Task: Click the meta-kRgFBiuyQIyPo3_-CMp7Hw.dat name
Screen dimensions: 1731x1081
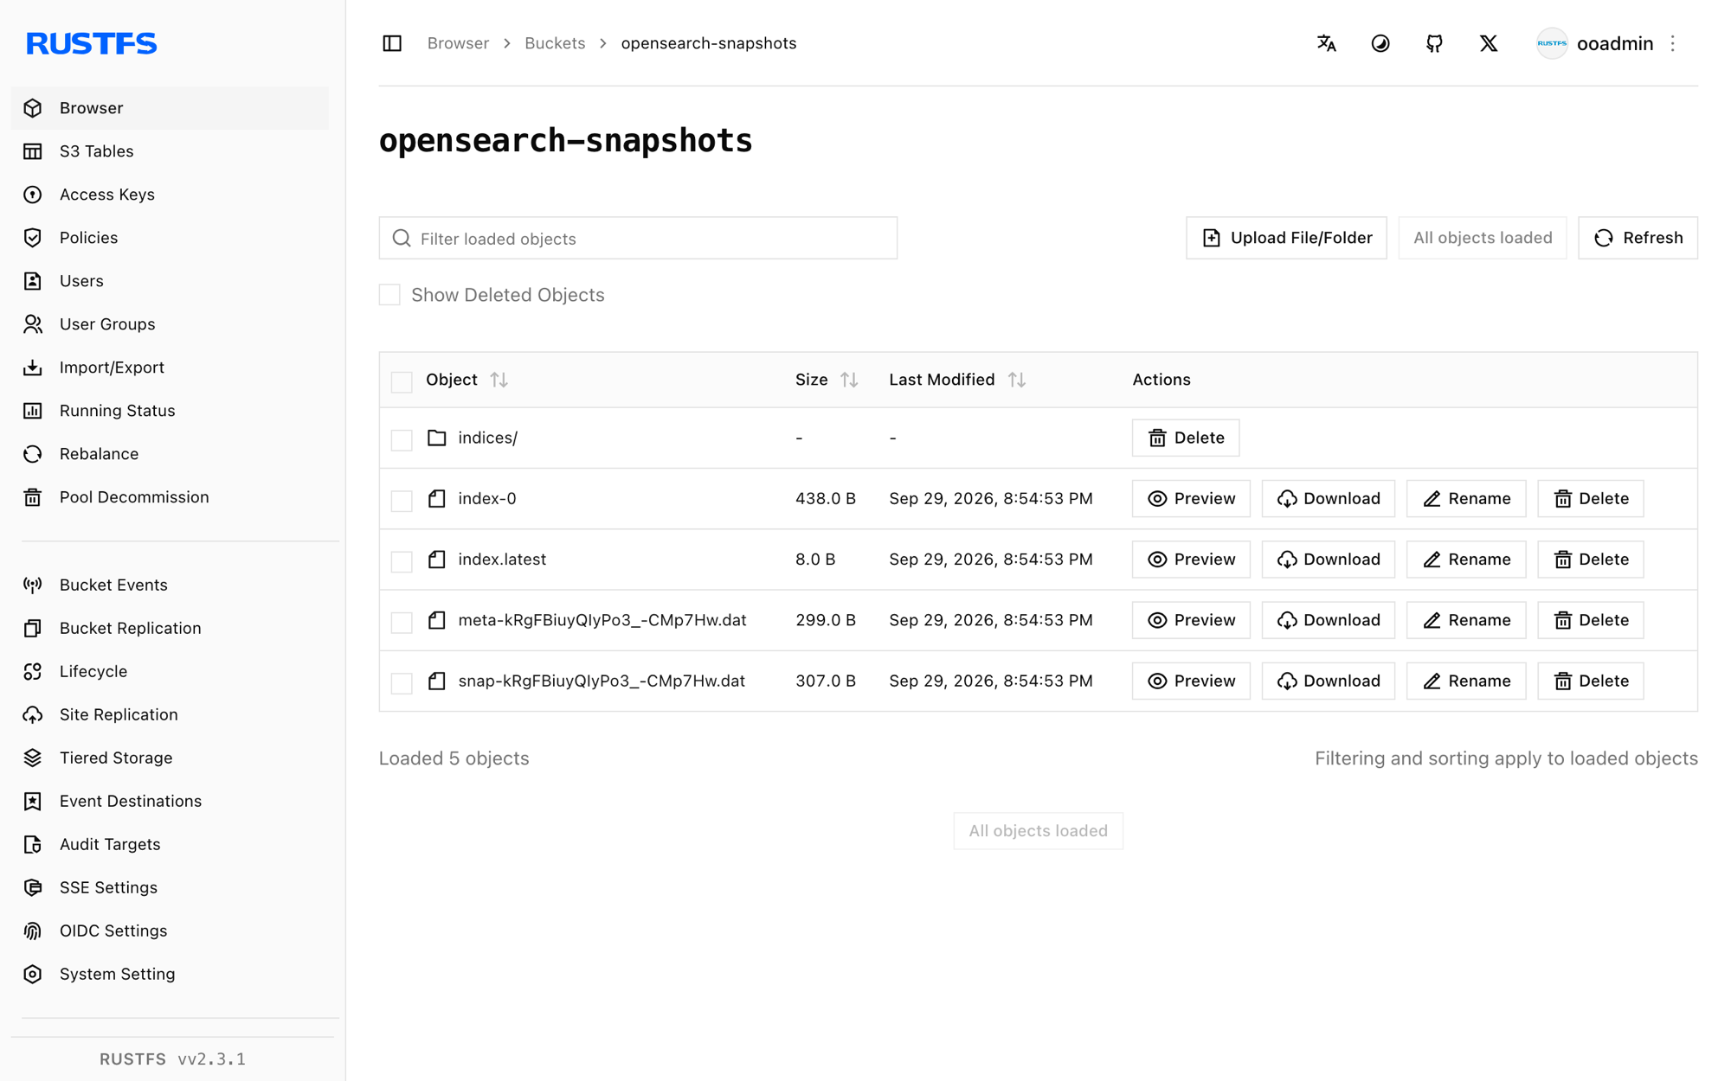Action: point(602,620)
